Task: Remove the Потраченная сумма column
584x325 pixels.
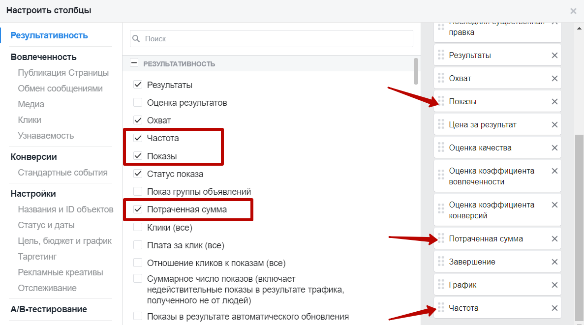Action: pos(554,238)
